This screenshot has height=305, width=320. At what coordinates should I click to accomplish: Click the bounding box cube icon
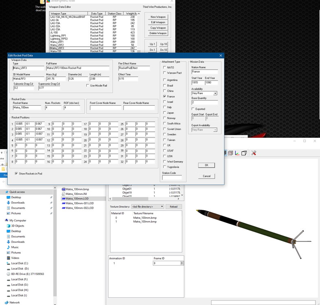pyautogui.click(x=244, y=153)
